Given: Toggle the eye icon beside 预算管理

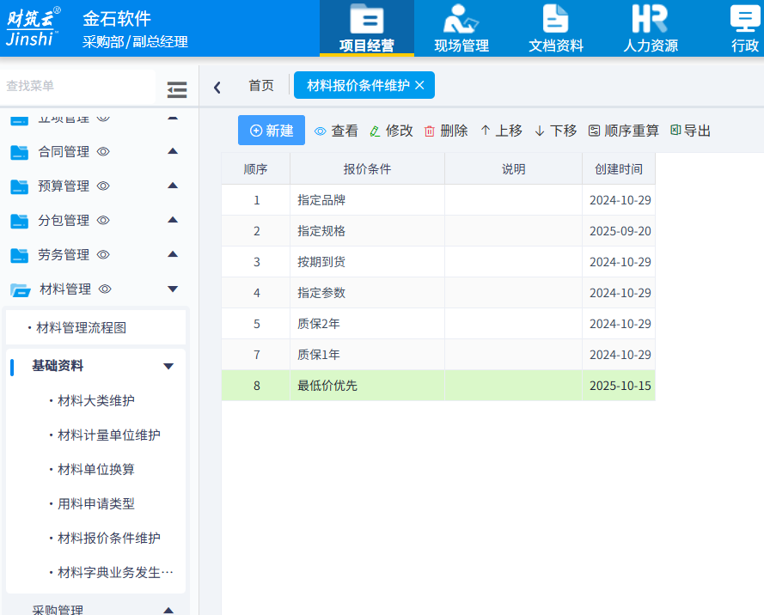Looking at the screenshot, I should point(103,186).
